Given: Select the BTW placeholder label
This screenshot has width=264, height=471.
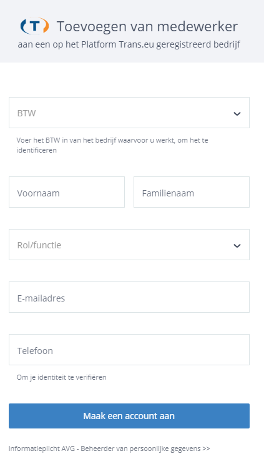Looking at the screenshot, I should [x=26, y=113].
